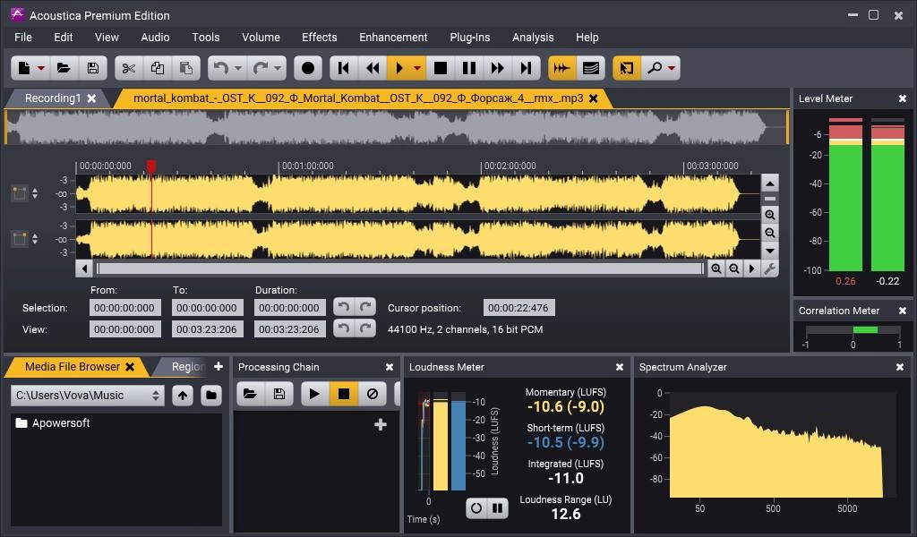Zoom in vertically on the waveform
917x537 pixels.
(x=770, y=215)
